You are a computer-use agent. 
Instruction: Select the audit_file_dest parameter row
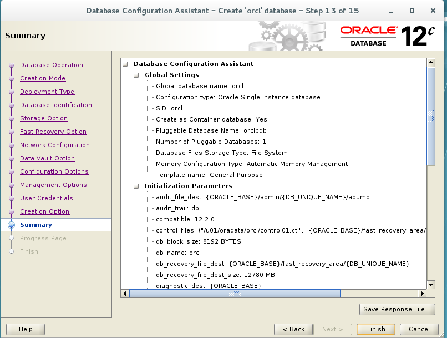click(262, 197)
